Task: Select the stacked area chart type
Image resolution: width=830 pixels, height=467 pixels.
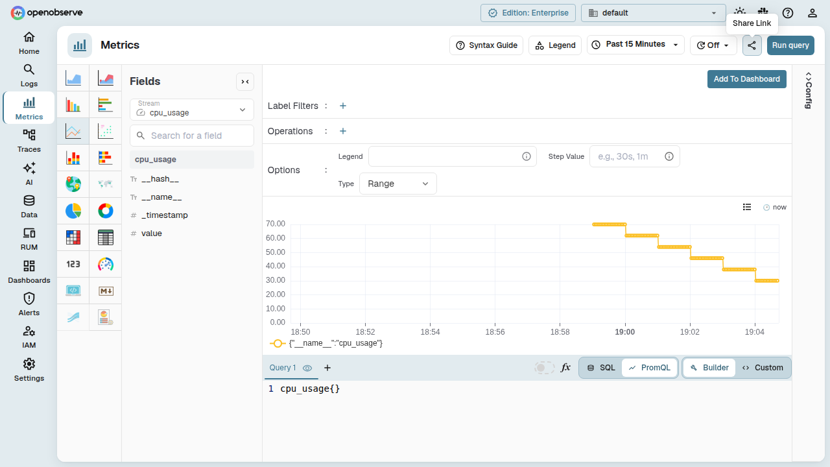Action: (106, 78)
